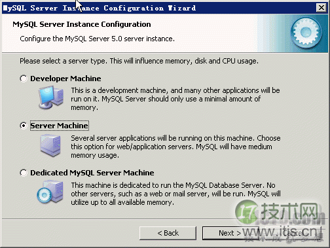Click the Dedicated MySQL Server gear icon
Screen dimensions: 330x248
[x=50, y=192]
